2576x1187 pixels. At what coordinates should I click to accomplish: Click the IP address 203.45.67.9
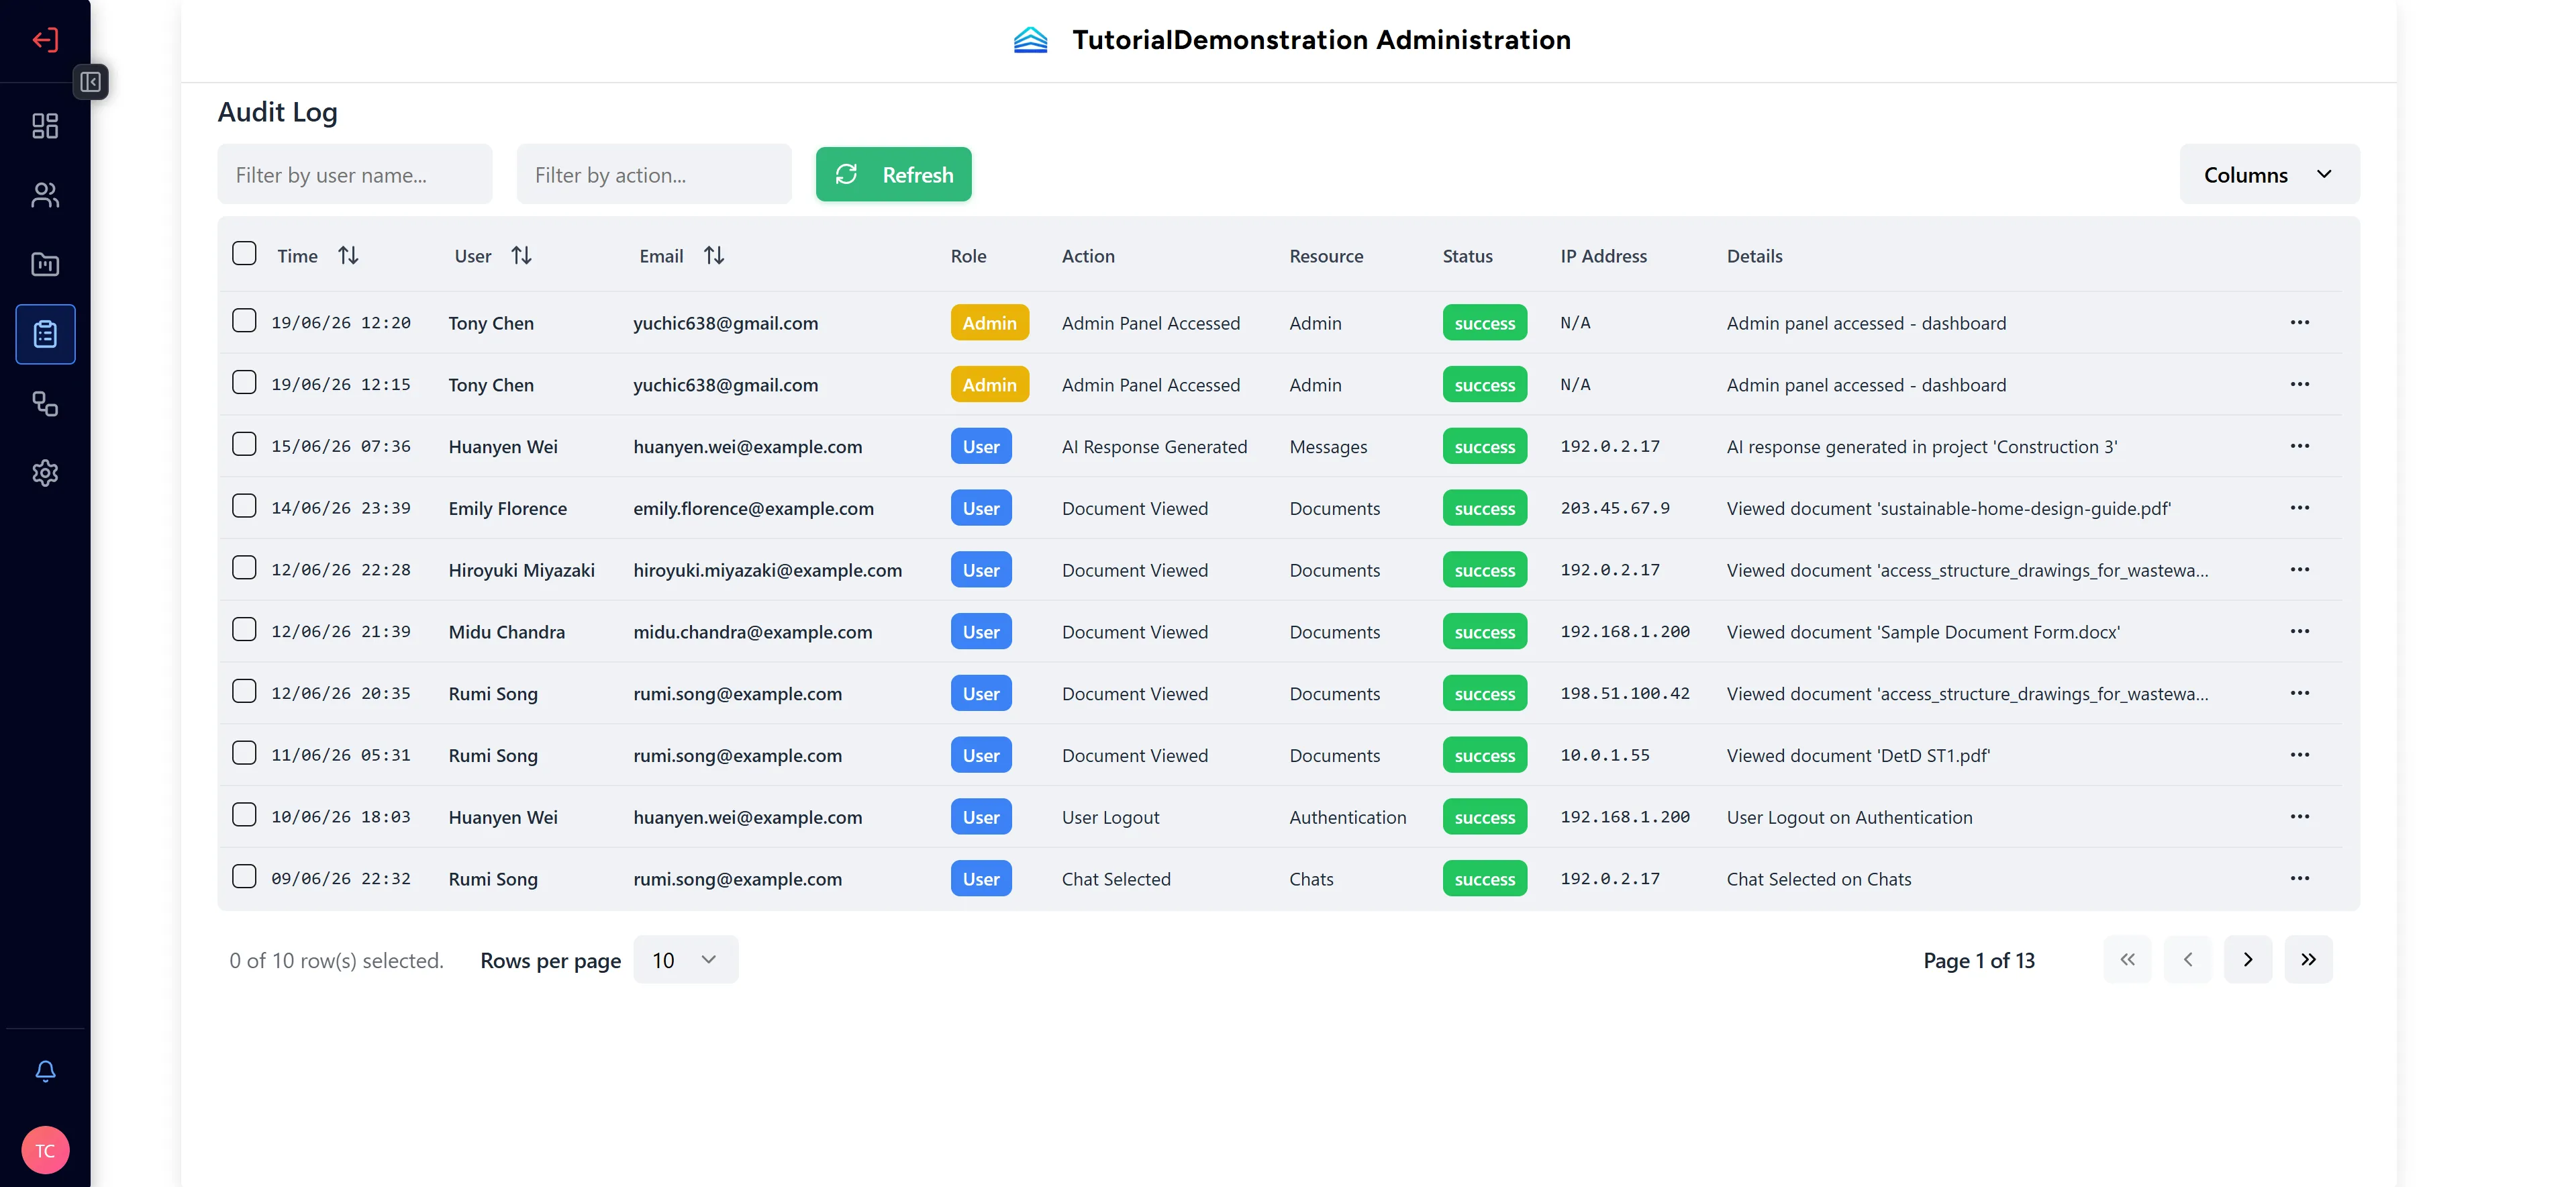click(1614, 508)
